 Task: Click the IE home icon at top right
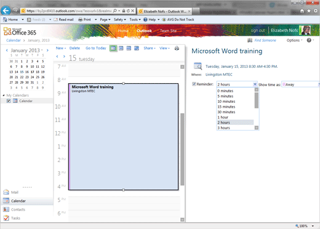click(x=302, y=11)
